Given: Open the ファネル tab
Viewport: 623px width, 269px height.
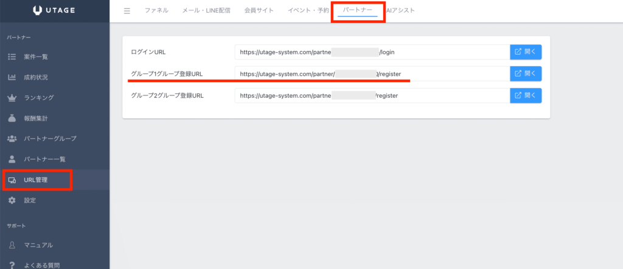Looking at the screenshot, I should (x=156, y=11).
